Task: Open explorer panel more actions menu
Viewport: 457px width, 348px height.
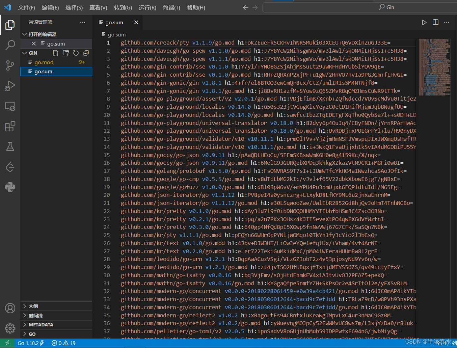Action: click(82, 22)
